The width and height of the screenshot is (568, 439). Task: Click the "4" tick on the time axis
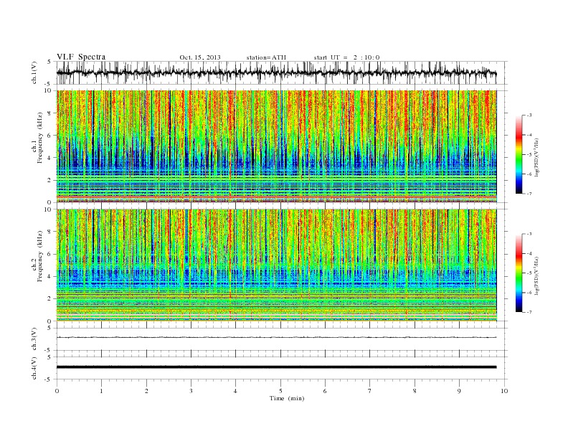click(236, 391)
